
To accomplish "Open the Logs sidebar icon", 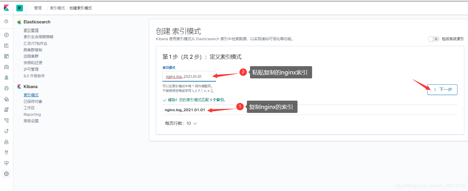I will (x=6, y=110).
